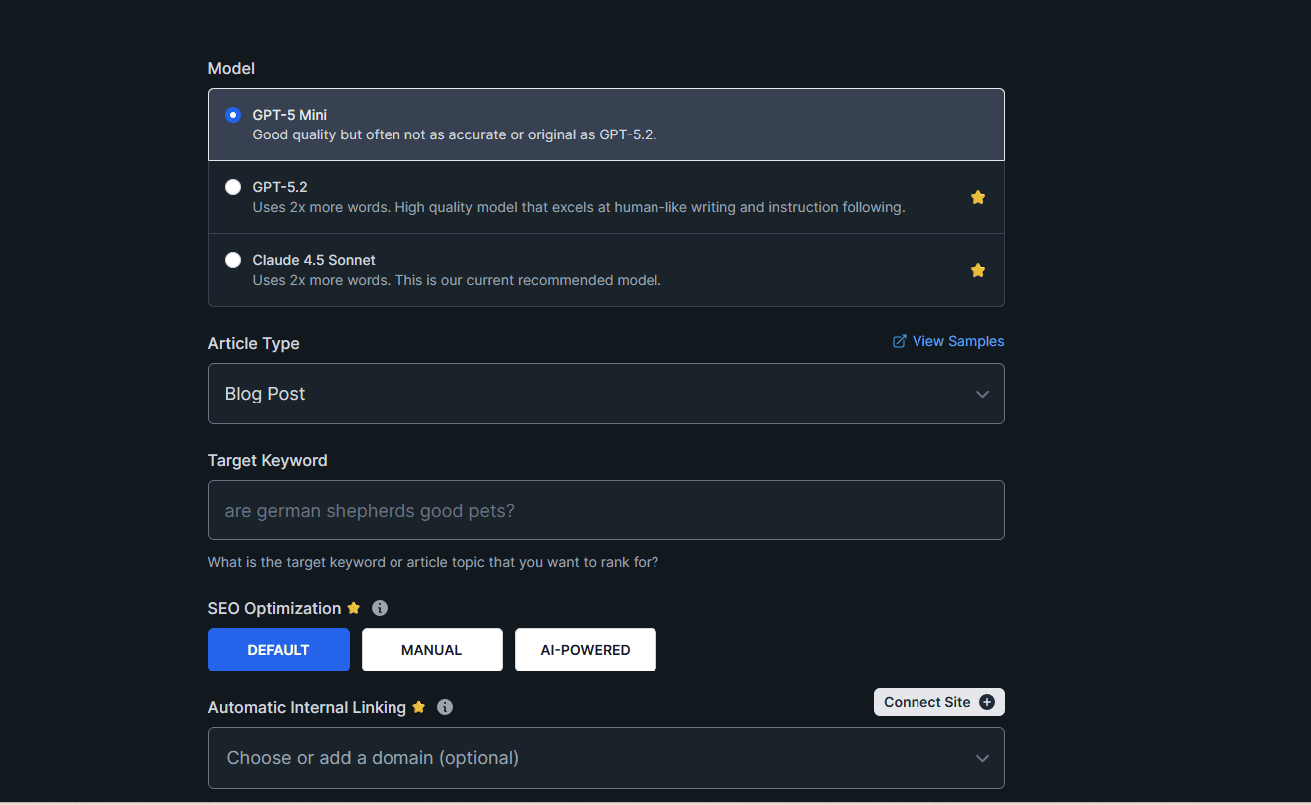Open the Choose or add a domain dropdown
The width and height of the screenshot is (1311, 805).
(x=605, y=758)
